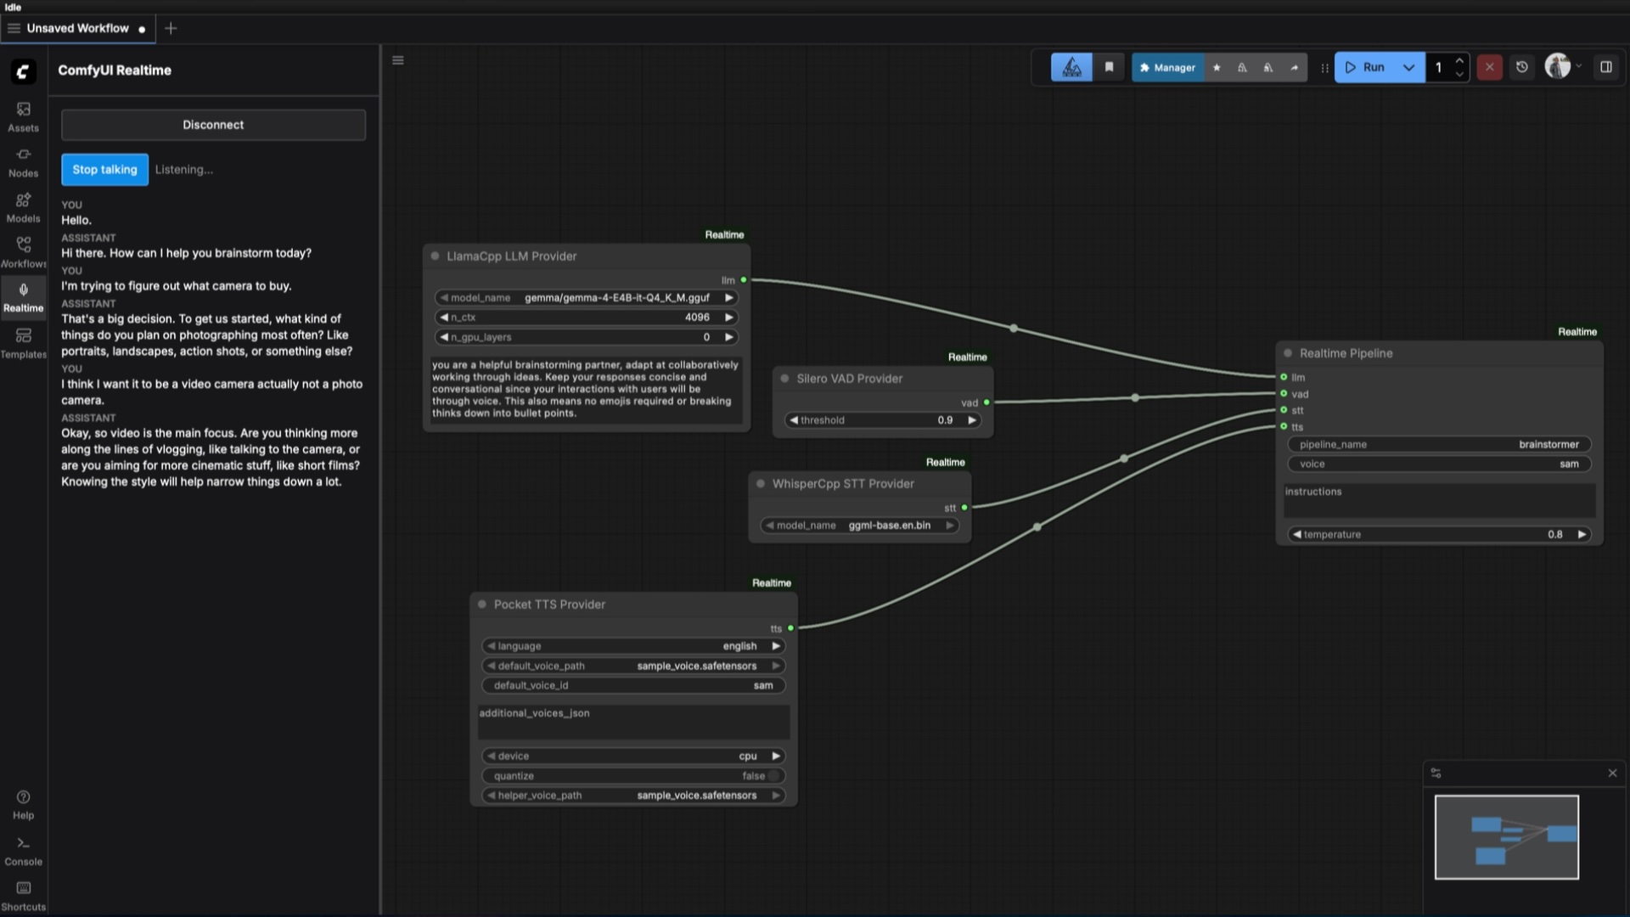Open the Templates browser
The height and width of the screenshot is (917, 1630).
[23, 344]
